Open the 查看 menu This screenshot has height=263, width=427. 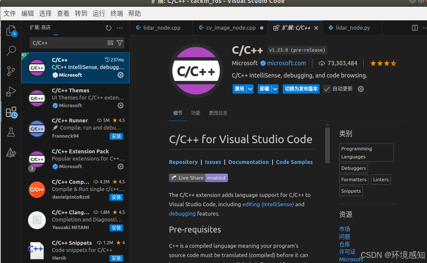click(x=63, y=13)
